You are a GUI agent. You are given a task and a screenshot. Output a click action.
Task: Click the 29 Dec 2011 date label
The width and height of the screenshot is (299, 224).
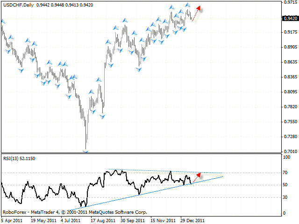pyautogui.click(x=192, y=220)
